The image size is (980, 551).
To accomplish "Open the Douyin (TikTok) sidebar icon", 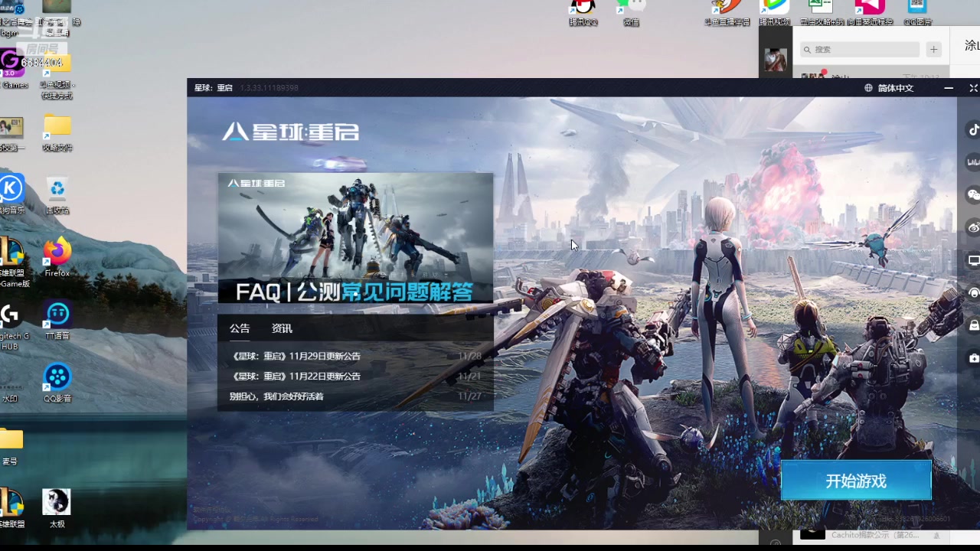I will 973,129.
